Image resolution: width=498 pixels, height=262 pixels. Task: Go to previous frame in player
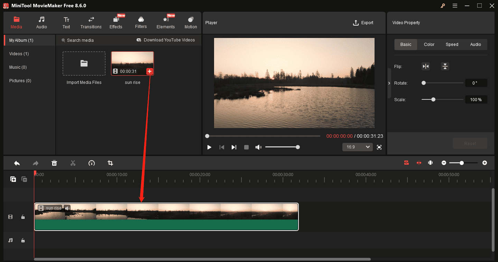(222, 147)
